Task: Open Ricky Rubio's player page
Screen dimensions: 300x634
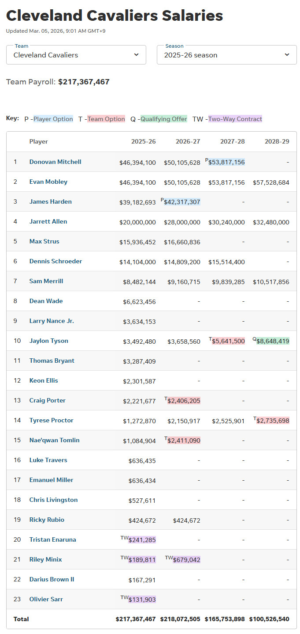Action: coord(47,520)
